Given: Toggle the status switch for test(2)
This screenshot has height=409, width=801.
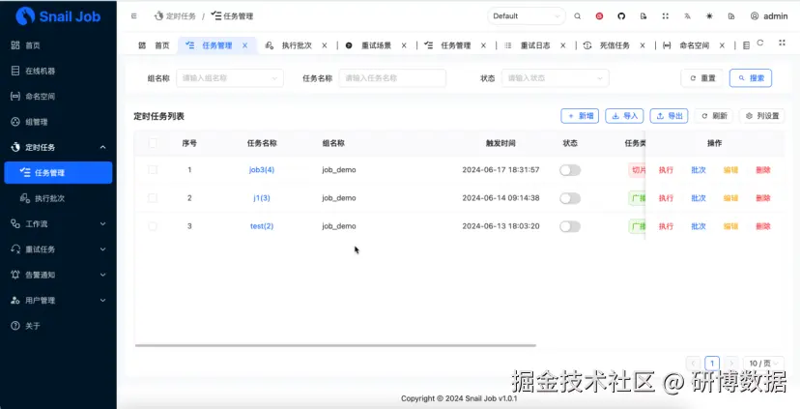Looking at the screenshot, I should [570, 226].
